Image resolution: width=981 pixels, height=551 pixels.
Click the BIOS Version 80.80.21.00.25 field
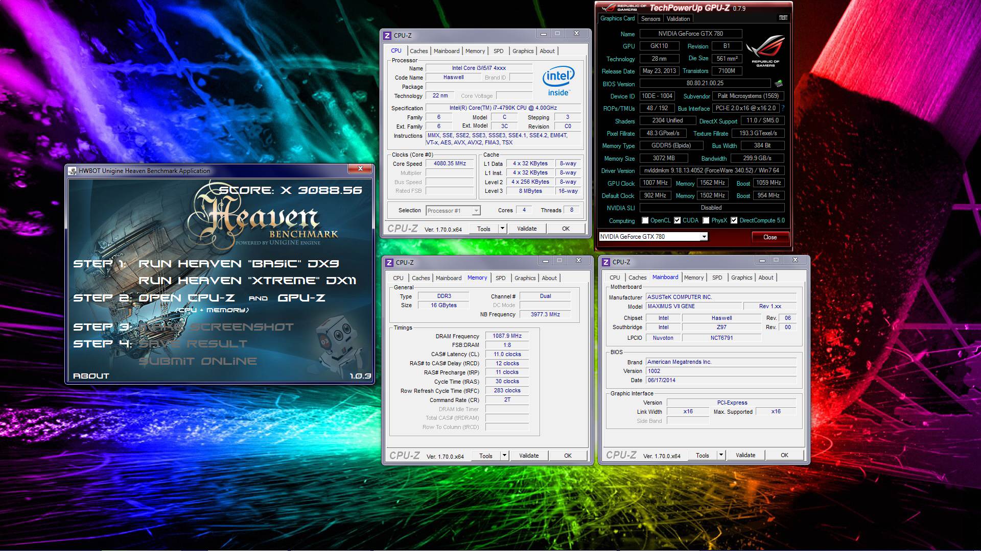click(x=705, y=83)
